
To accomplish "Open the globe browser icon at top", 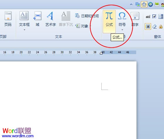I will tap(151, 4).
